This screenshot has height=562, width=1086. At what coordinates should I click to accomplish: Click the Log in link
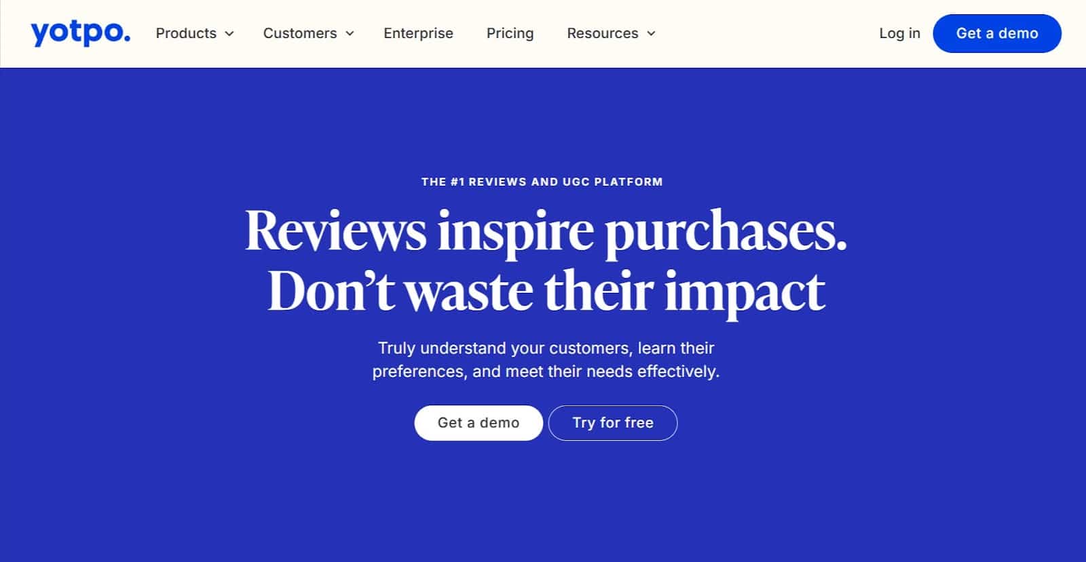point(899,33)
